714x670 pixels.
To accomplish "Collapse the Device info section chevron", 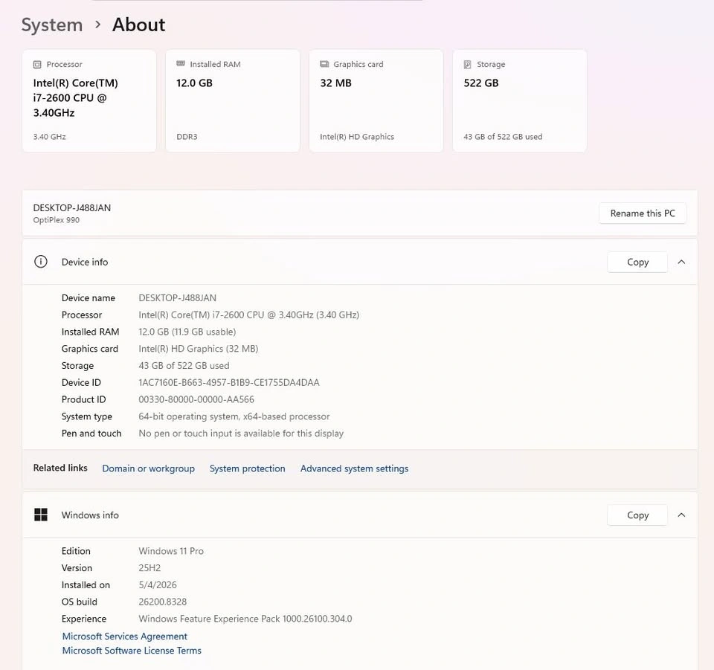I will click(681, 262).
